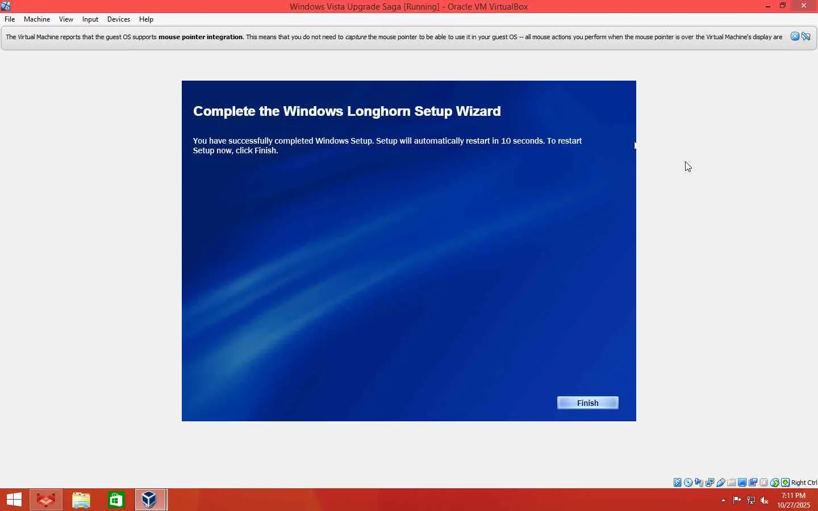Open the taskbar clock showing 7:11 PM
This screenshot has width=818, height=511.
pyautogui.click(x=794, y=500)
